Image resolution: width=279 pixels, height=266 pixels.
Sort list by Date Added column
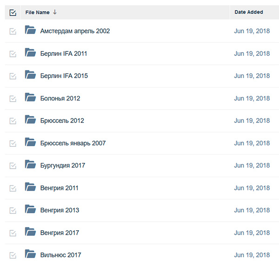click(x=249, y=12)
